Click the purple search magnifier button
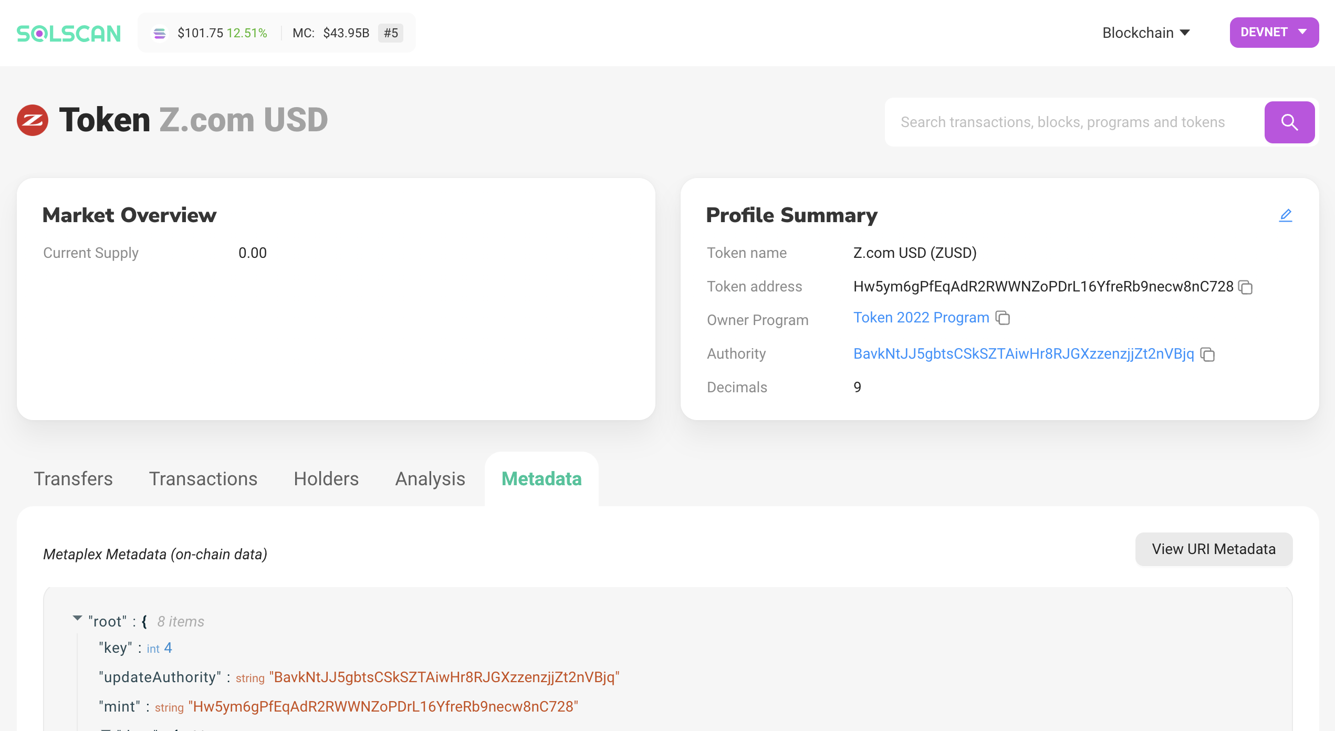The width and height of the screenshot is (1335, 731). click(x=1289, y=122)
